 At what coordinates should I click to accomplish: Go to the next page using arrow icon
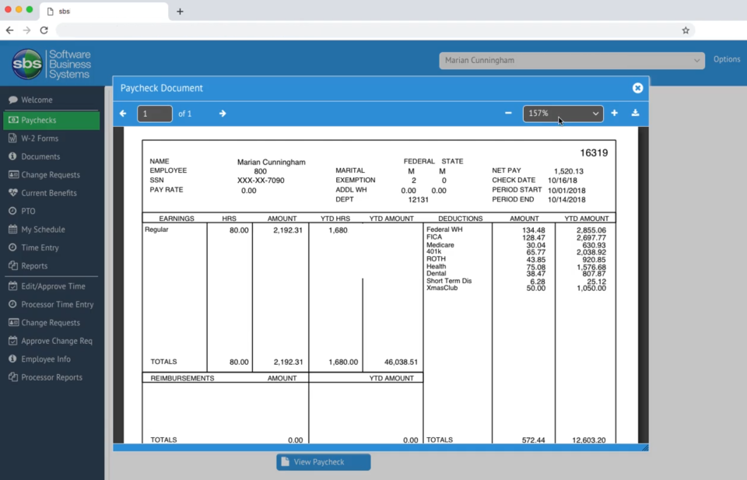coord(222,113)
